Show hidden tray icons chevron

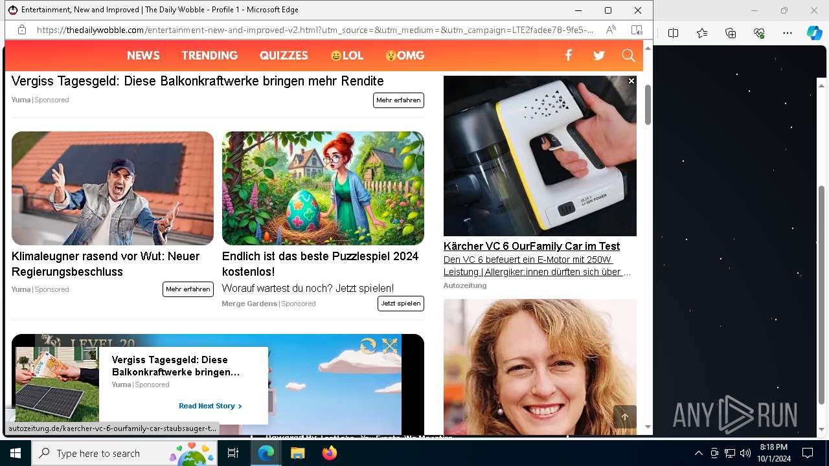pos(698,453)
